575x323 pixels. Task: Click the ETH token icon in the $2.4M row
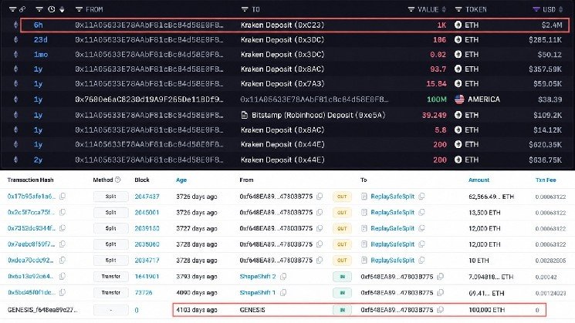(458, 25)
